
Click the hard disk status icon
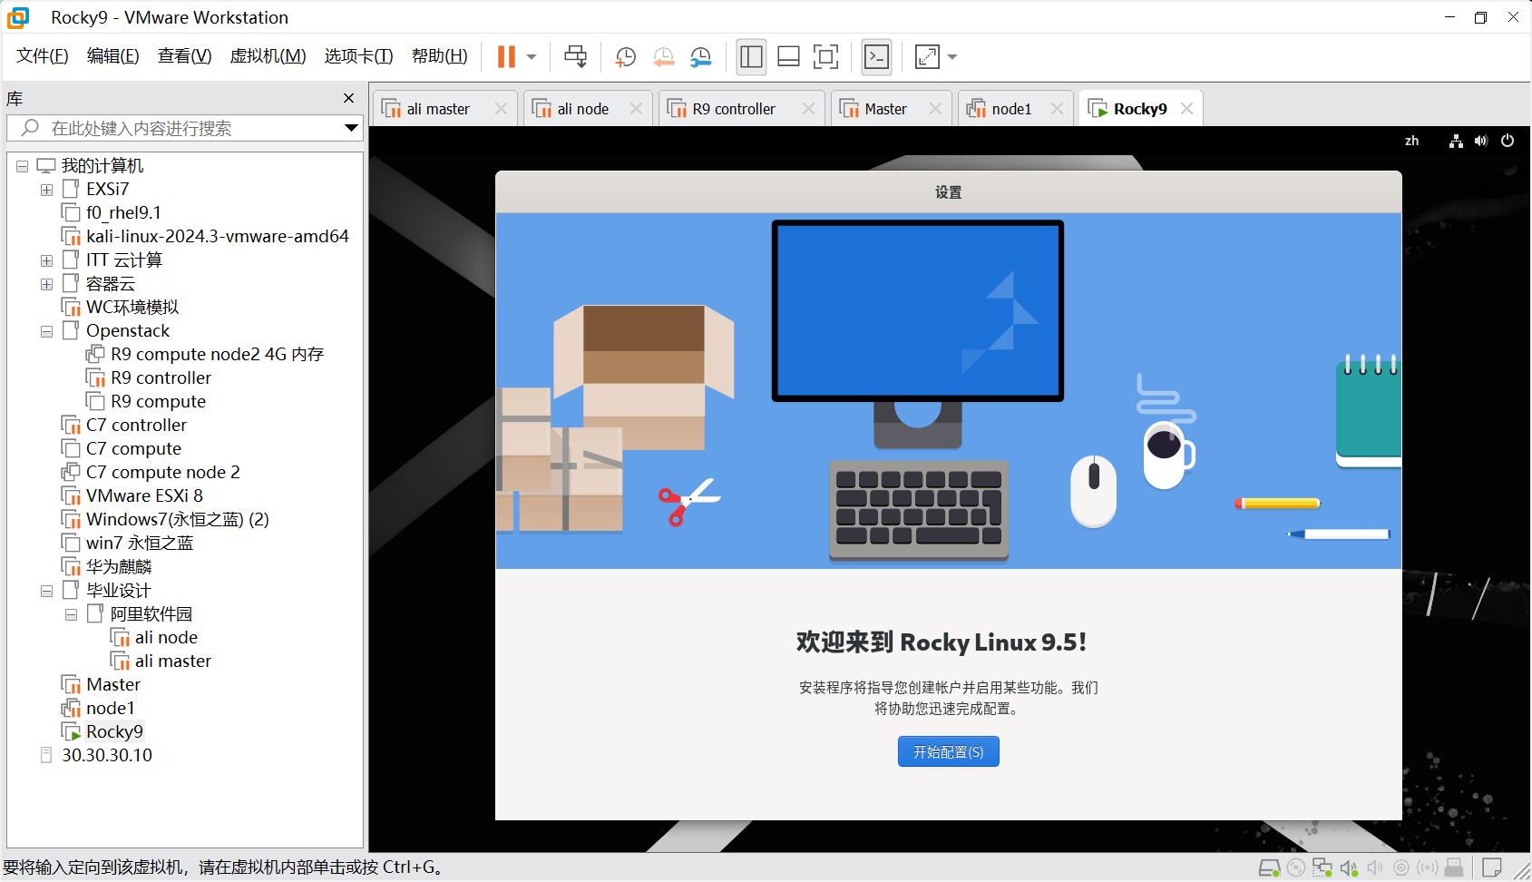pos(1270,867)
